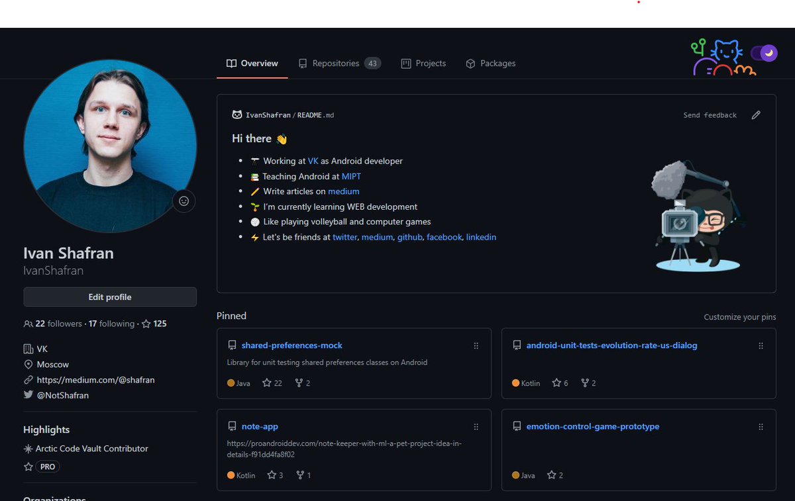Click the Twitter bird icon in sidebar
The height and width of the screenshot is (501, 795).
pyautogui.click(x=28, y=395)
